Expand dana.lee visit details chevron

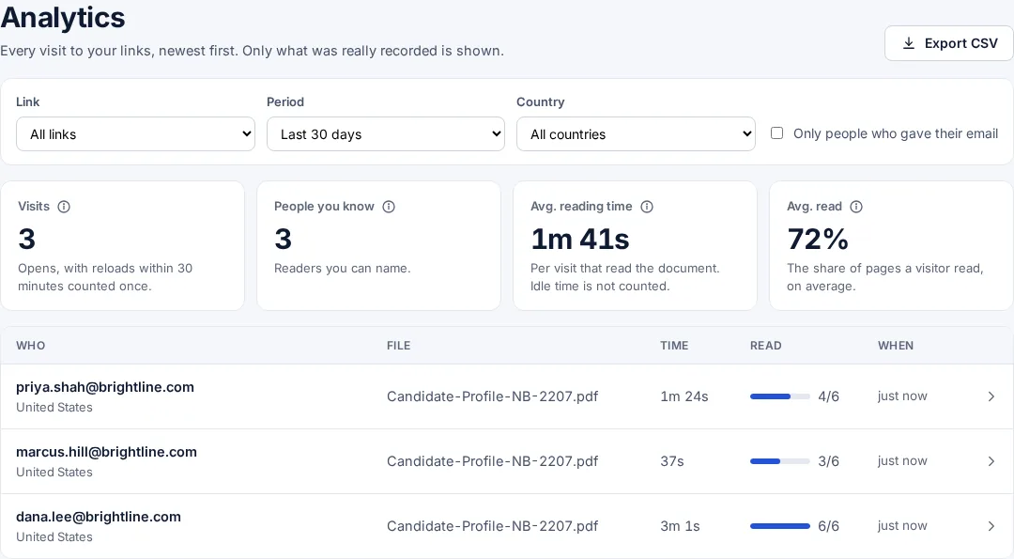click(991, 526)
